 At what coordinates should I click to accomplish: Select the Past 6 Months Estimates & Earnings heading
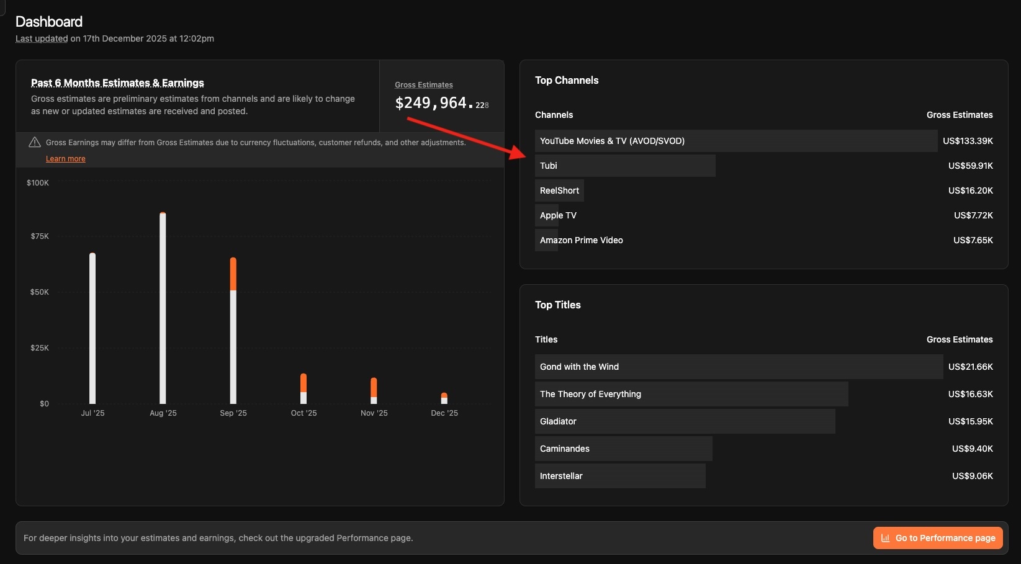(x=117, y=83)
